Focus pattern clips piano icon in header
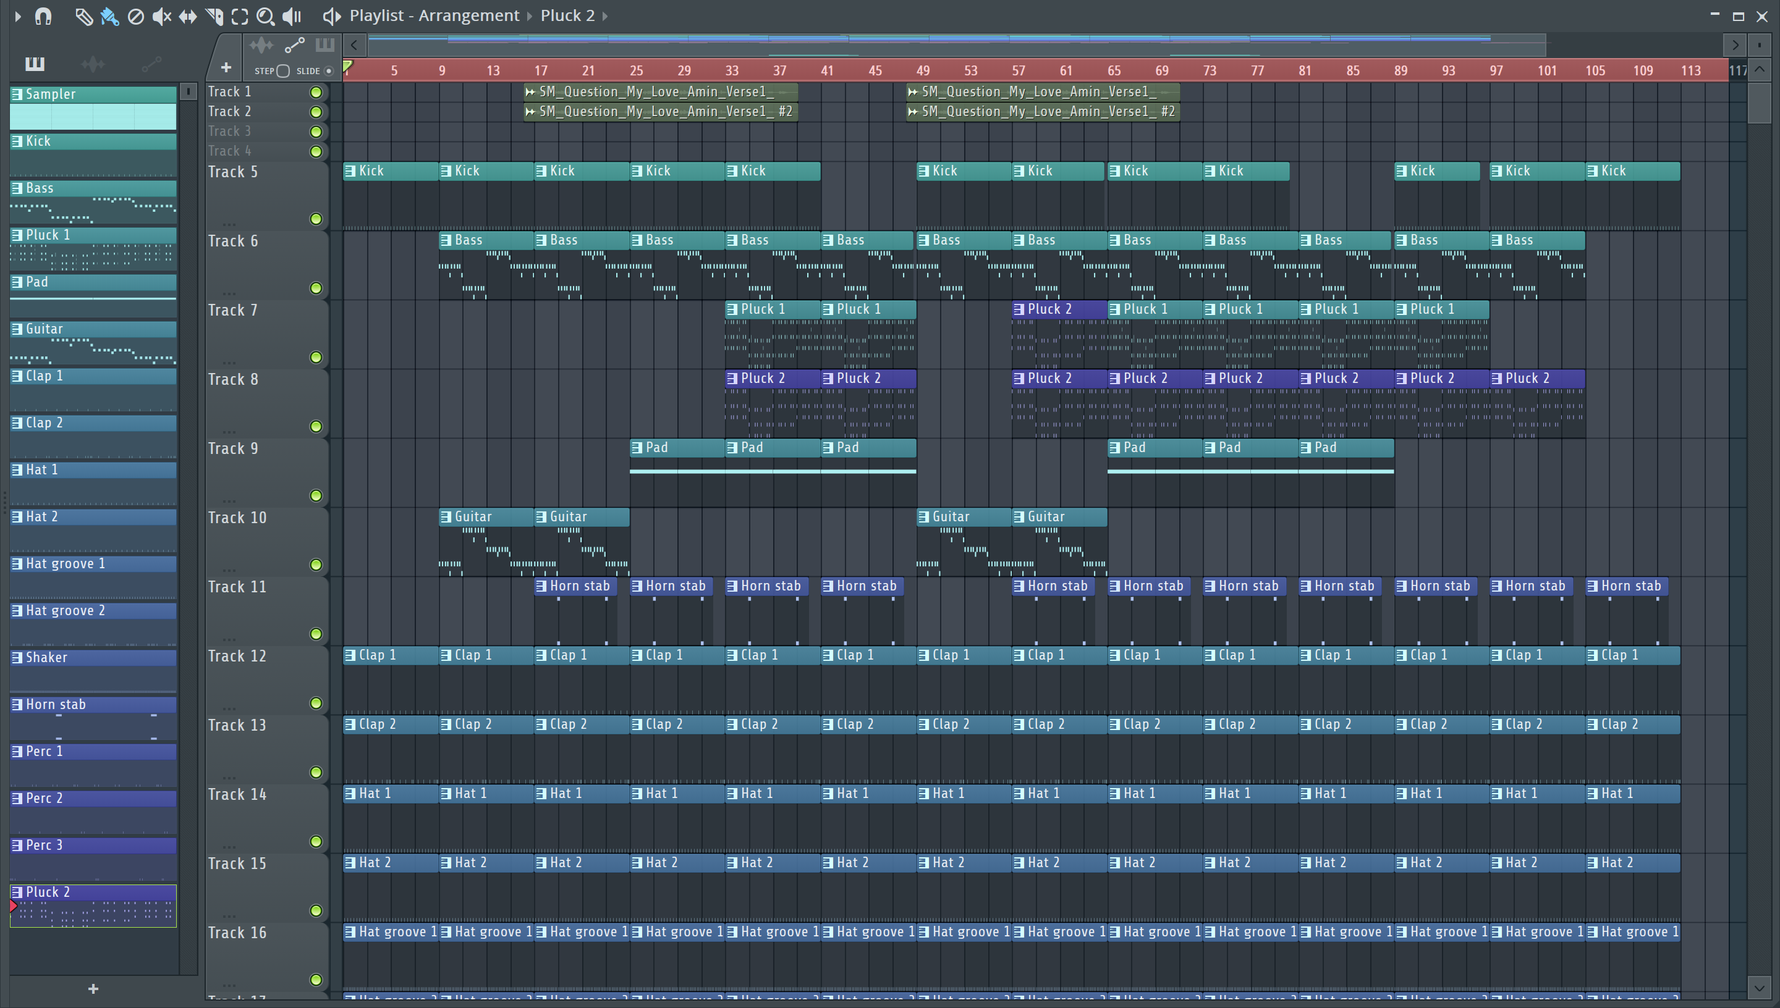The width and height of the screenshot is (1780, 1008). point(325,45)
